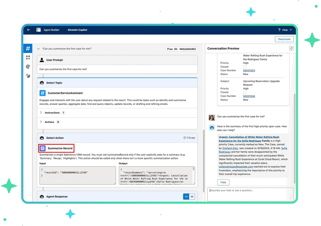Click "Upcoming Reservation Upgrade Request" subject text
Viewport: 321px width, 226px height.
click(x=261, y=83)
